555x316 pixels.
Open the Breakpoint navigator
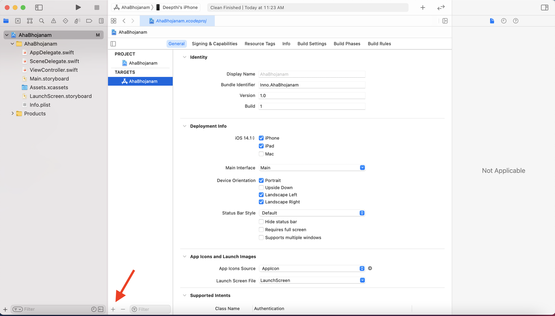pos(89,21)
